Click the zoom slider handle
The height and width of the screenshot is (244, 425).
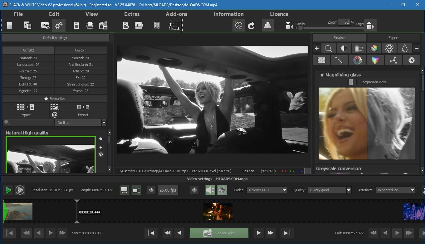(300, 28)
